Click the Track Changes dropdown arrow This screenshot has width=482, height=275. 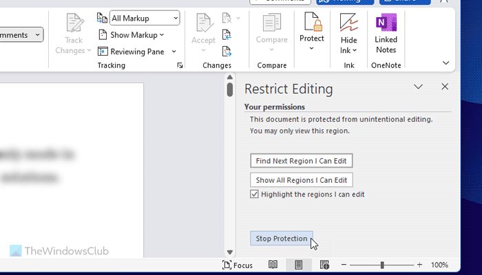89,50
